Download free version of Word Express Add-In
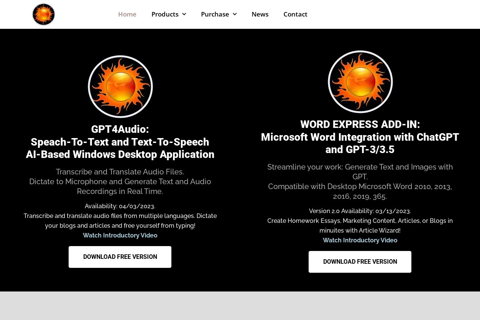The image size is (480, 320). [x=360, y=262]
